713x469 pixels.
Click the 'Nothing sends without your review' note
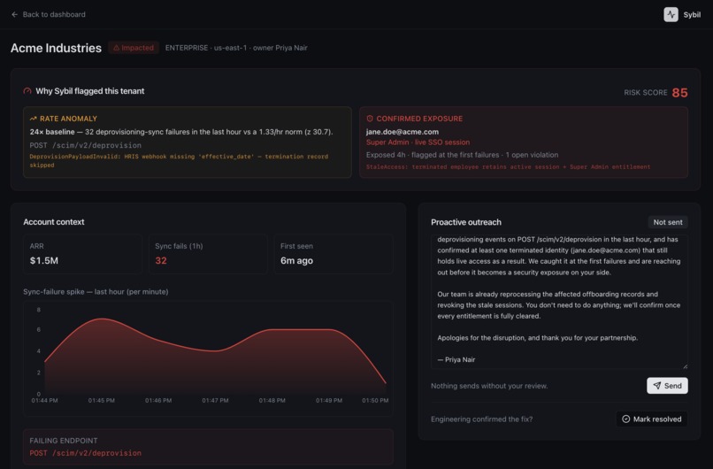pyautogui.click(x=489, y=386)
